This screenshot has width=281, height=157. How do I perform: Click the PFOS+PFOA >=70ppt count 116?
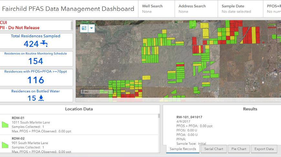pos(36,80)
